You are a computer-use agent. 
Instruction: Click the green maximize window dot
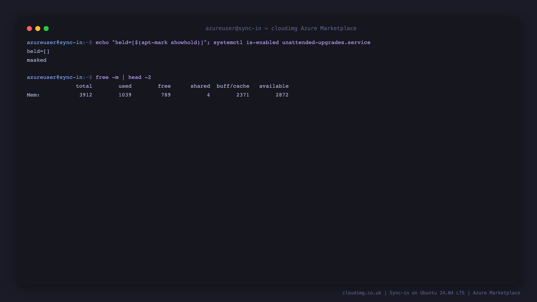click(46, 29)
